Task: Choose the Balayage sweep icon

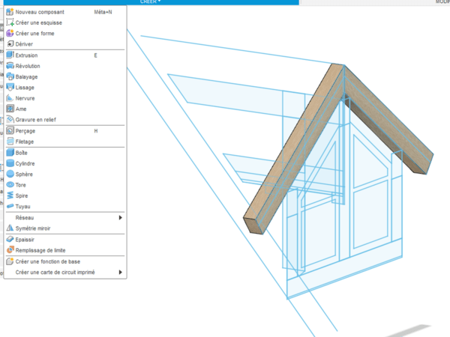Action: (x=10, y=76)
